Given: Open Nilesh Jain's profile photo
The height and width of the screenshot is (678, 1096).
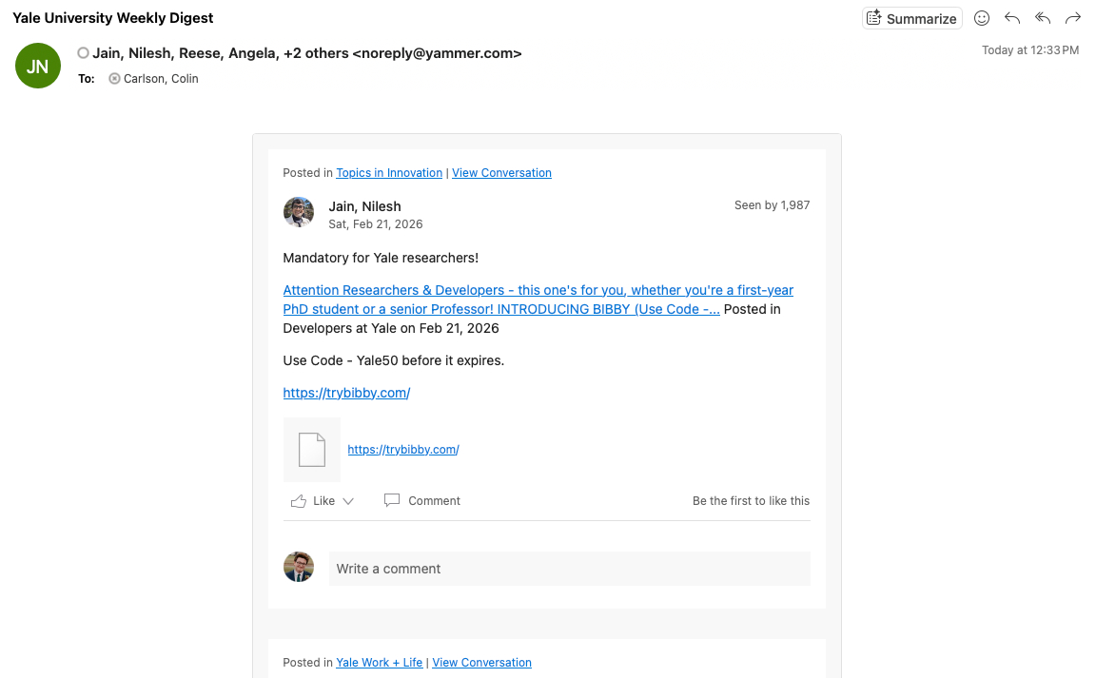Looking at the screenshot, I should coord(299,212).
